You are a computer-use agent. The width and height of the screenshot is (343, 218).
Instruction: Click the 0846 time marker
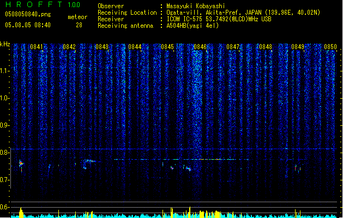200,47
